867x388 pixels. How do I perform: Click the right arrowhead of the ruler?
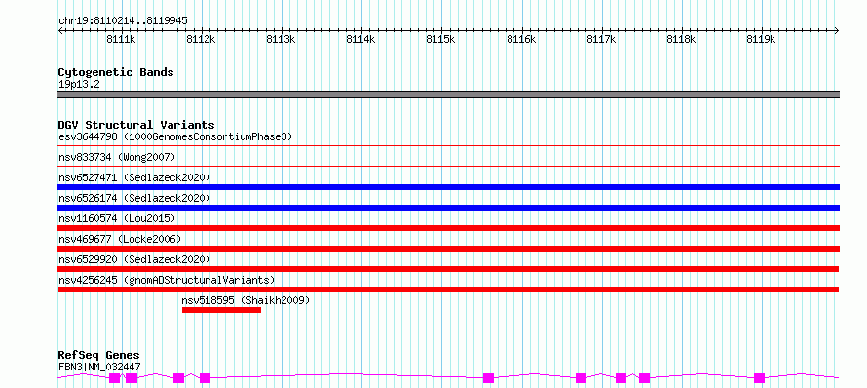(837, 31)
